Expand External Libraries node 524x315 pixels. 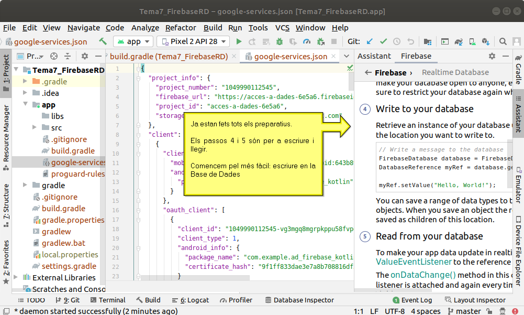point(16,277)
